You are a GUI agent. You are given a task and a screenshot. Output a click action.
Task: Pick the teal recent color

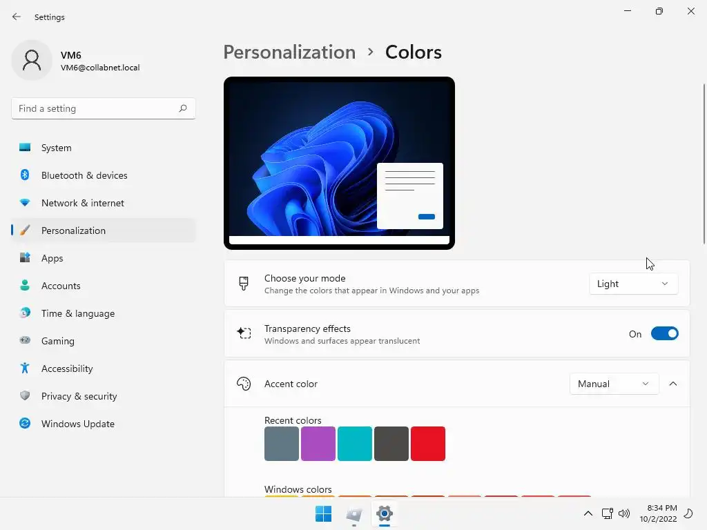(x=354, y=444)
